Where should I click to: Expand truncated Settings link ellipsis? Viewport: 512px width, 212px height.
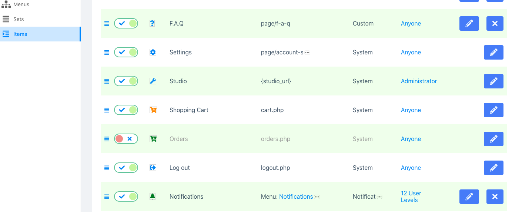pos(307,53)
